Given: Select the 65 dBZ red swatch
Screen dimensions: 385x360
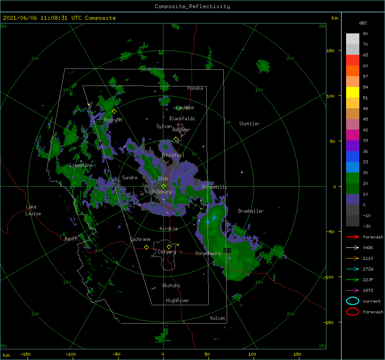Looking at the screenshot, I should pos(352,60).
